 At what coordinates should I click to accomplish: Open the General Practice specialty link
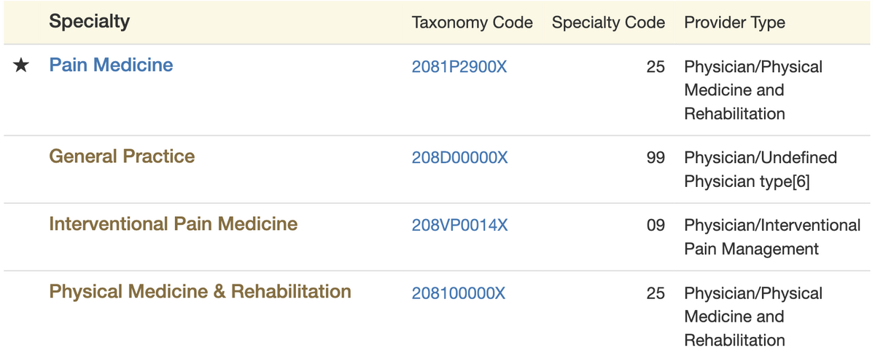click(x=122, y=156)
